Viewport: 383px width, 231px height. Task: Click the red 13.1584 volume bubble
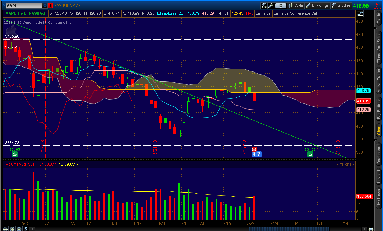tap(364, 196)
